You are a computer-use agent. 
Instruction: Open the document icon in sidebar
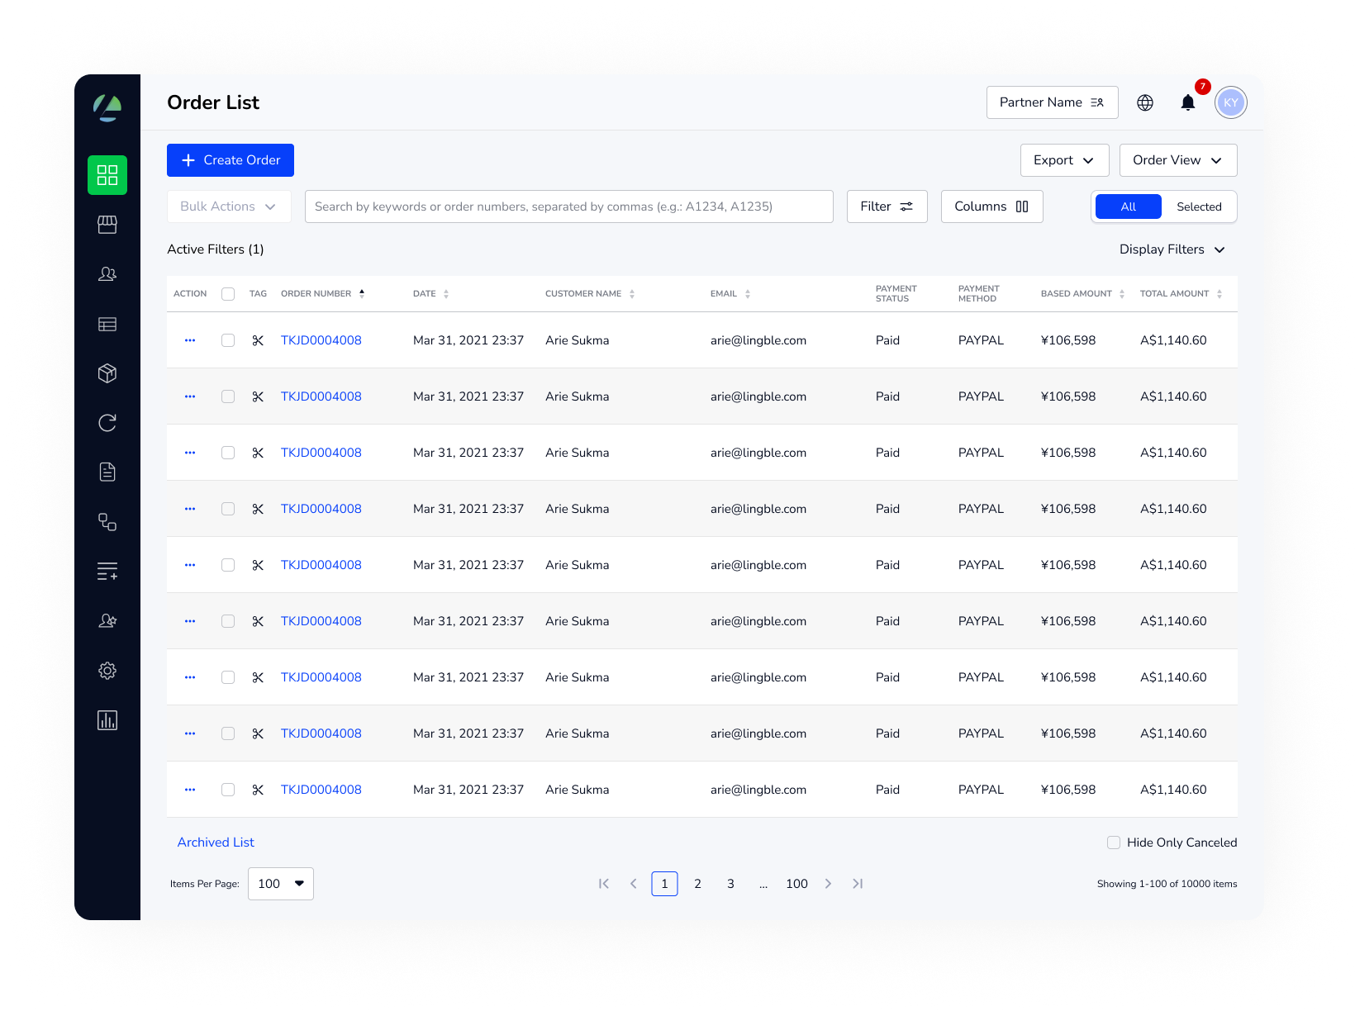(x=107, y=472)
